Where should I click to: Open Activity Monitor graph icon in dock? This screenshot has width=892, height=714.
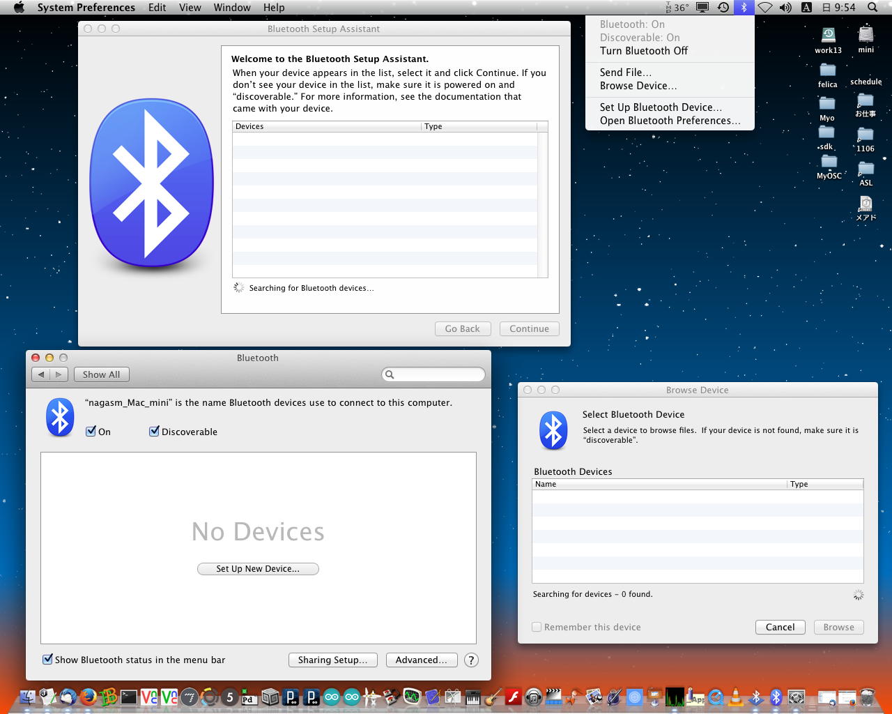(x=675, y=697)
